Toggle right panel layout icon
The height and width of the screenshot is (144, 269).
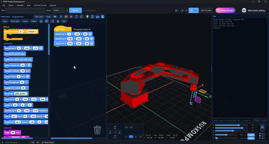(182, 10)
